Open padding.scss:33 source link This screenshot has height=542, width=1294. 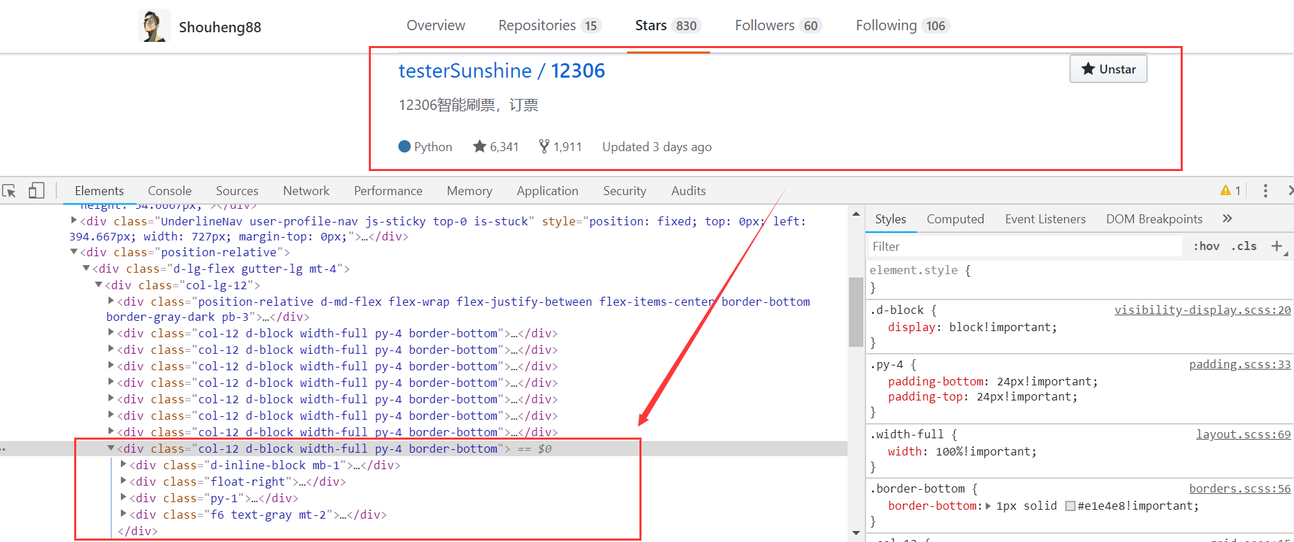click(1240, 364)
